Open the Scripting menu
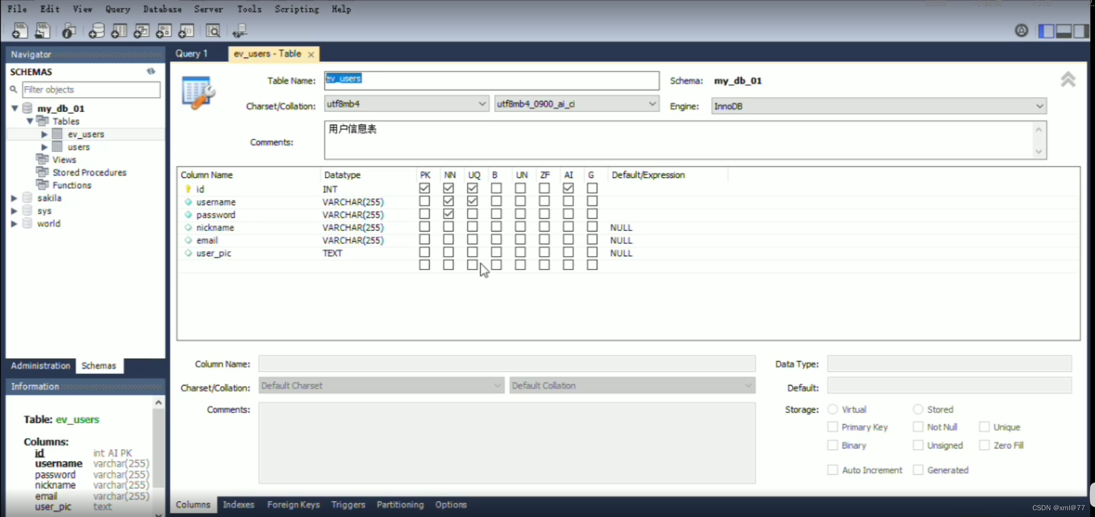 click(297, 9)
